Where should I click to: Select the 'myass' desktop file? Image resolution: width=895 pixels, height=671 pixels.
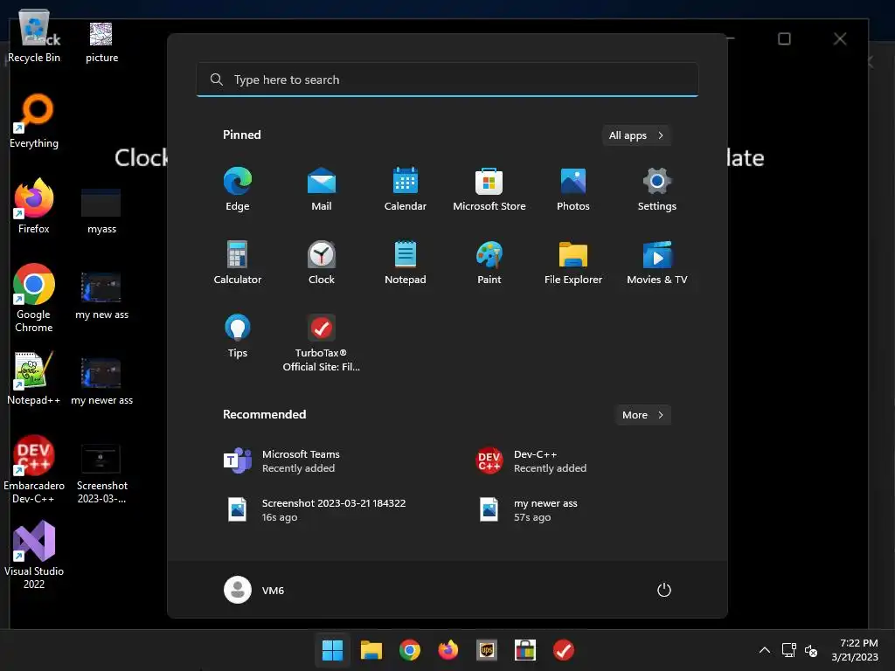[x=101, y=211]
